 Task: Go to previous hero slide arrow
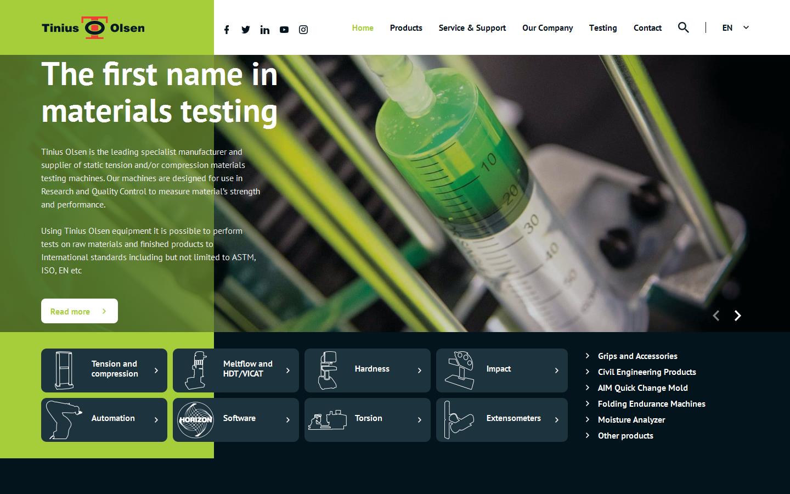click(716, 316)
